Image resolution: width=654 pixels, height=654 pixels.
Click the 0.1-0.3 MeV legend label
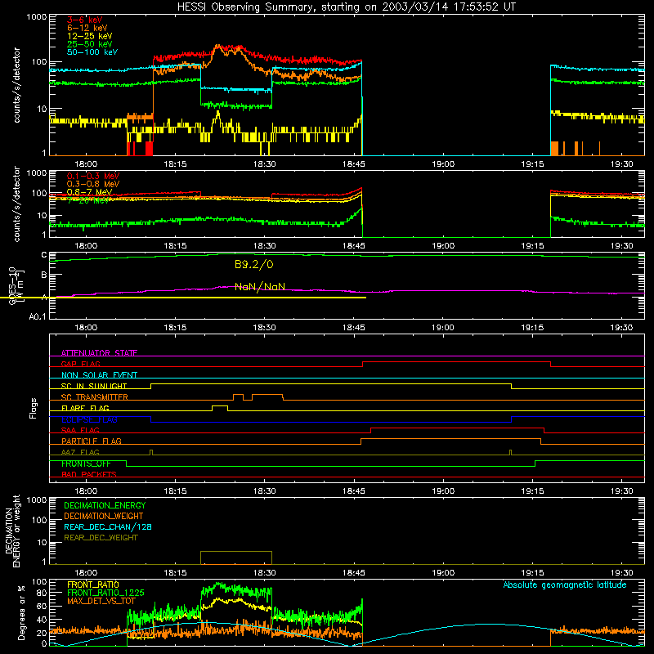(93, 176)
